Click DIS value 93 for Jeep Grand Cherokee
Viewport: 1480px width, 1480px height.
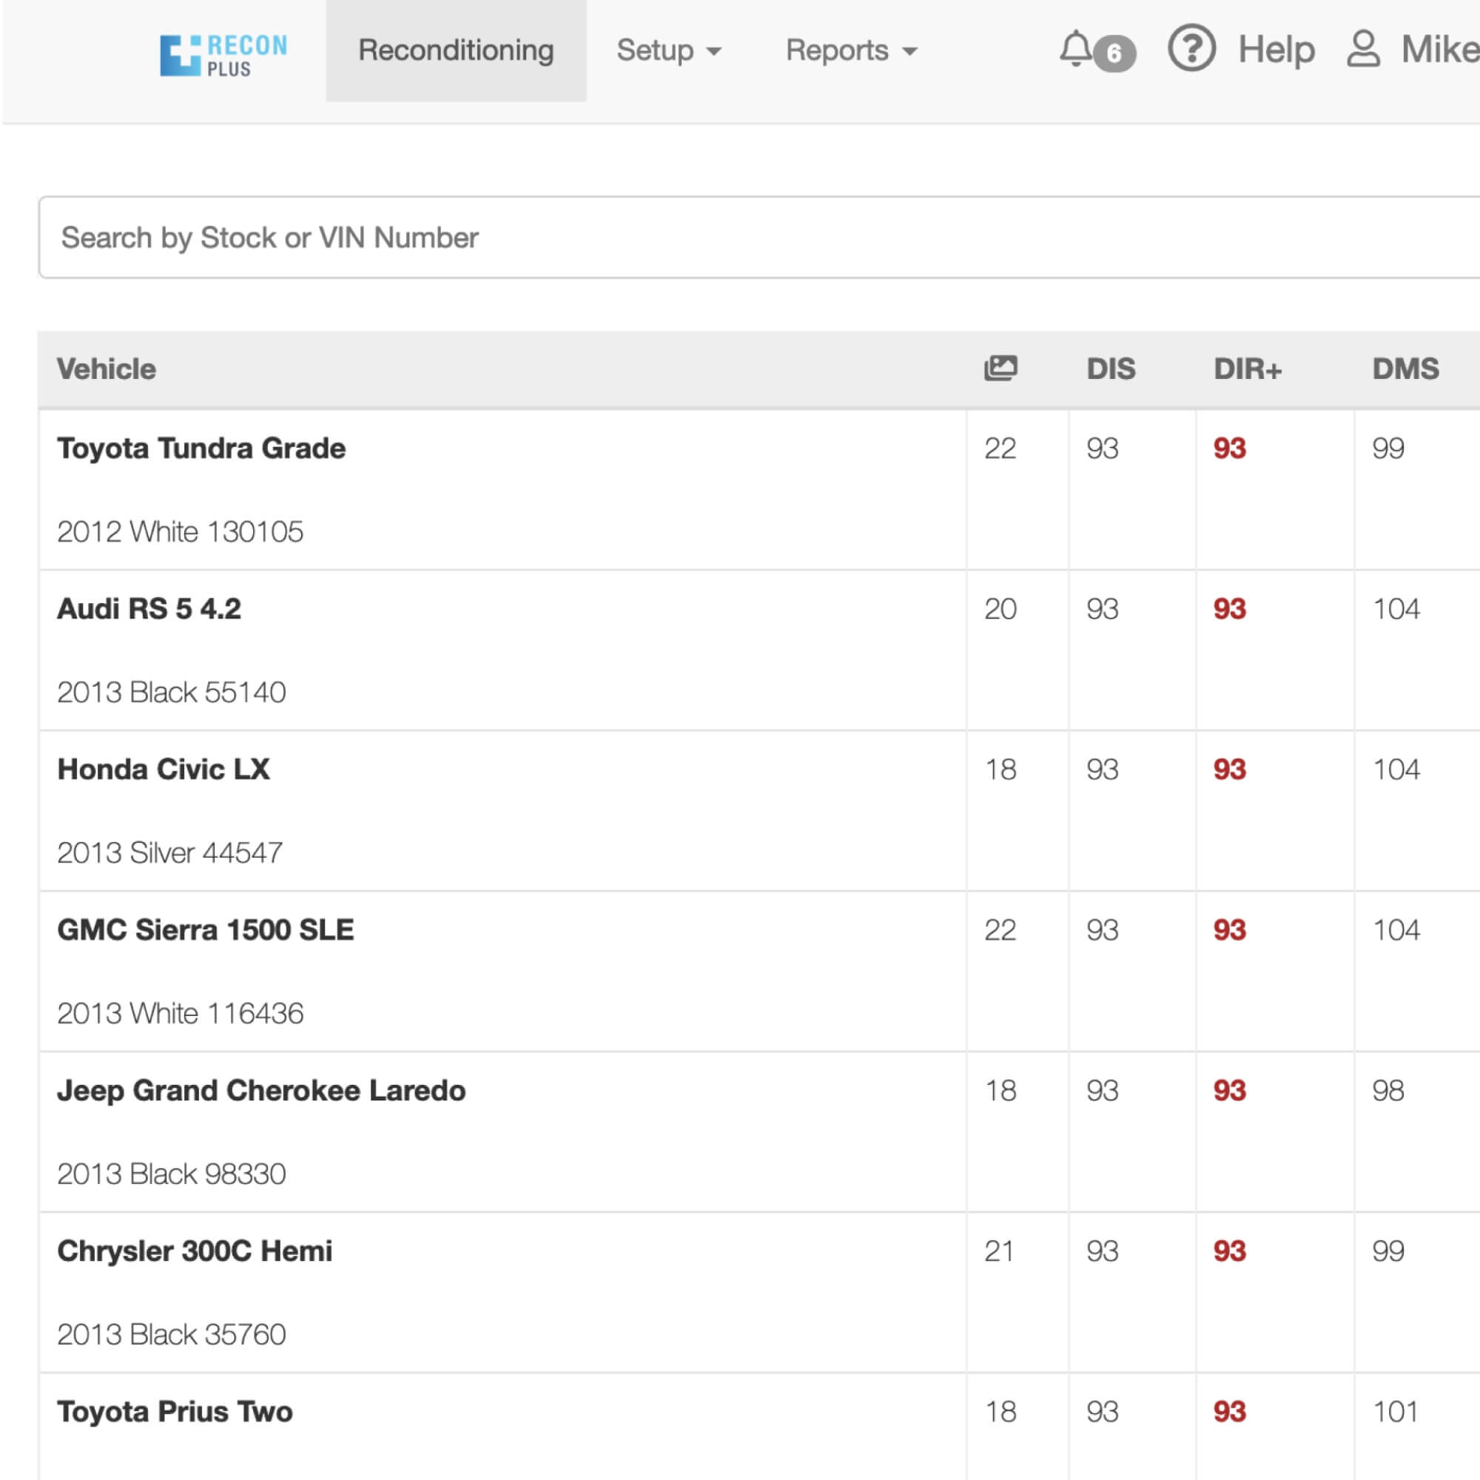point(1103,1091)
